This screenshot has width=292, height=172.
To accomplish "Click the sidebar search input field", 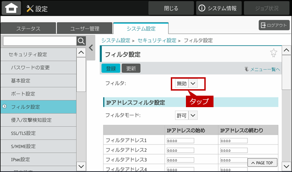I will [x=39, y=41].
